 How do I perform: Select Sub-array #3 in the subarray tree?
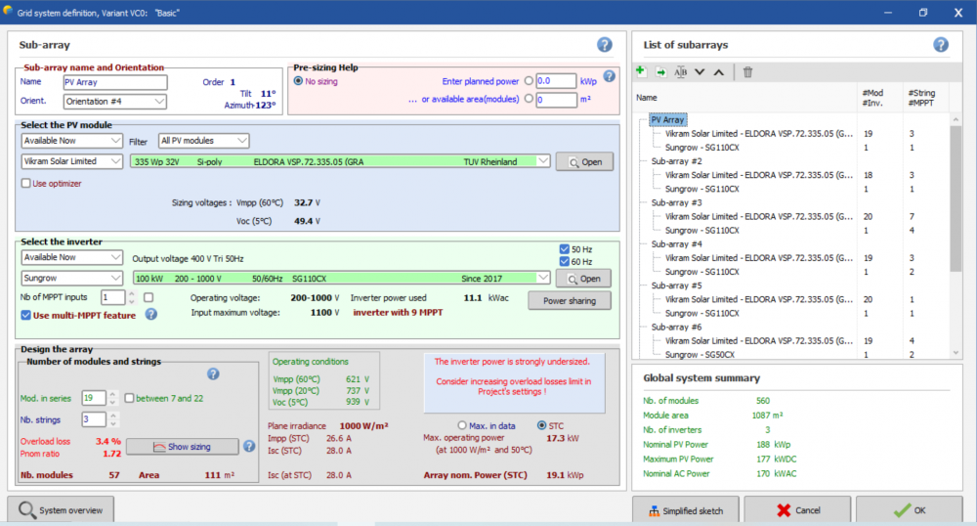click(x=676, y=202)
